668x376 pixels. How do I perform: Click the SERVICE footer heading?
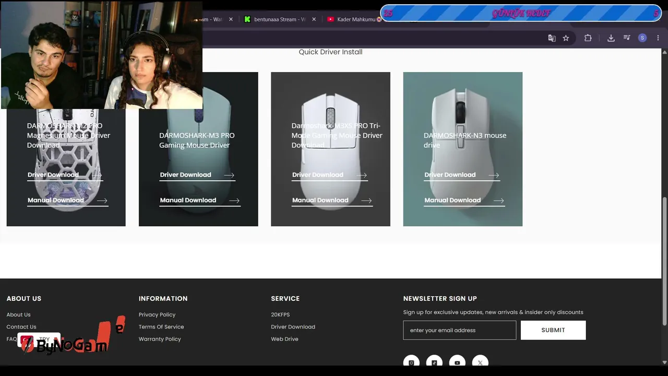(x=285, y=299)
